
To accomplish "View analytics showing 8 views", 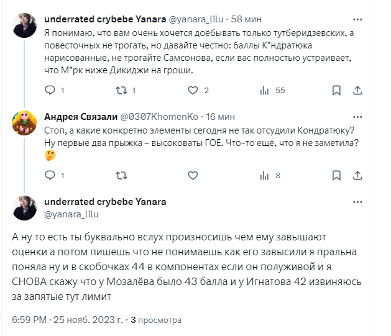I will tap(264, 176).
